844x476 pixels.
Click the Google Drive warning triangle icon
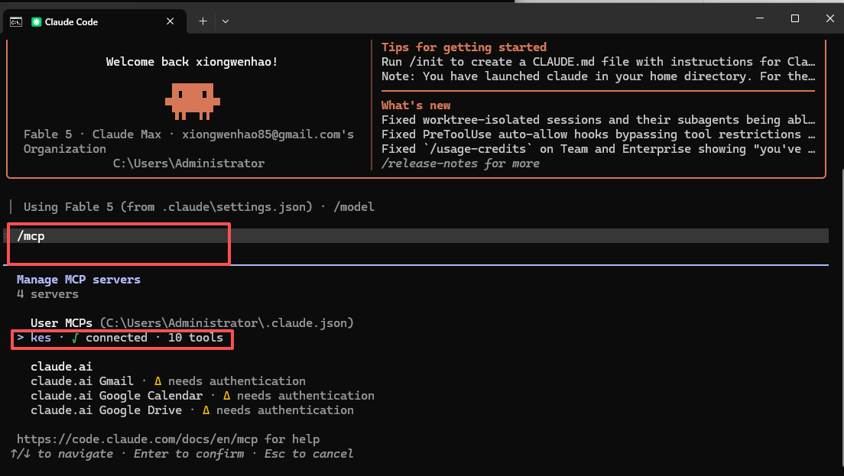pos(206,410)
